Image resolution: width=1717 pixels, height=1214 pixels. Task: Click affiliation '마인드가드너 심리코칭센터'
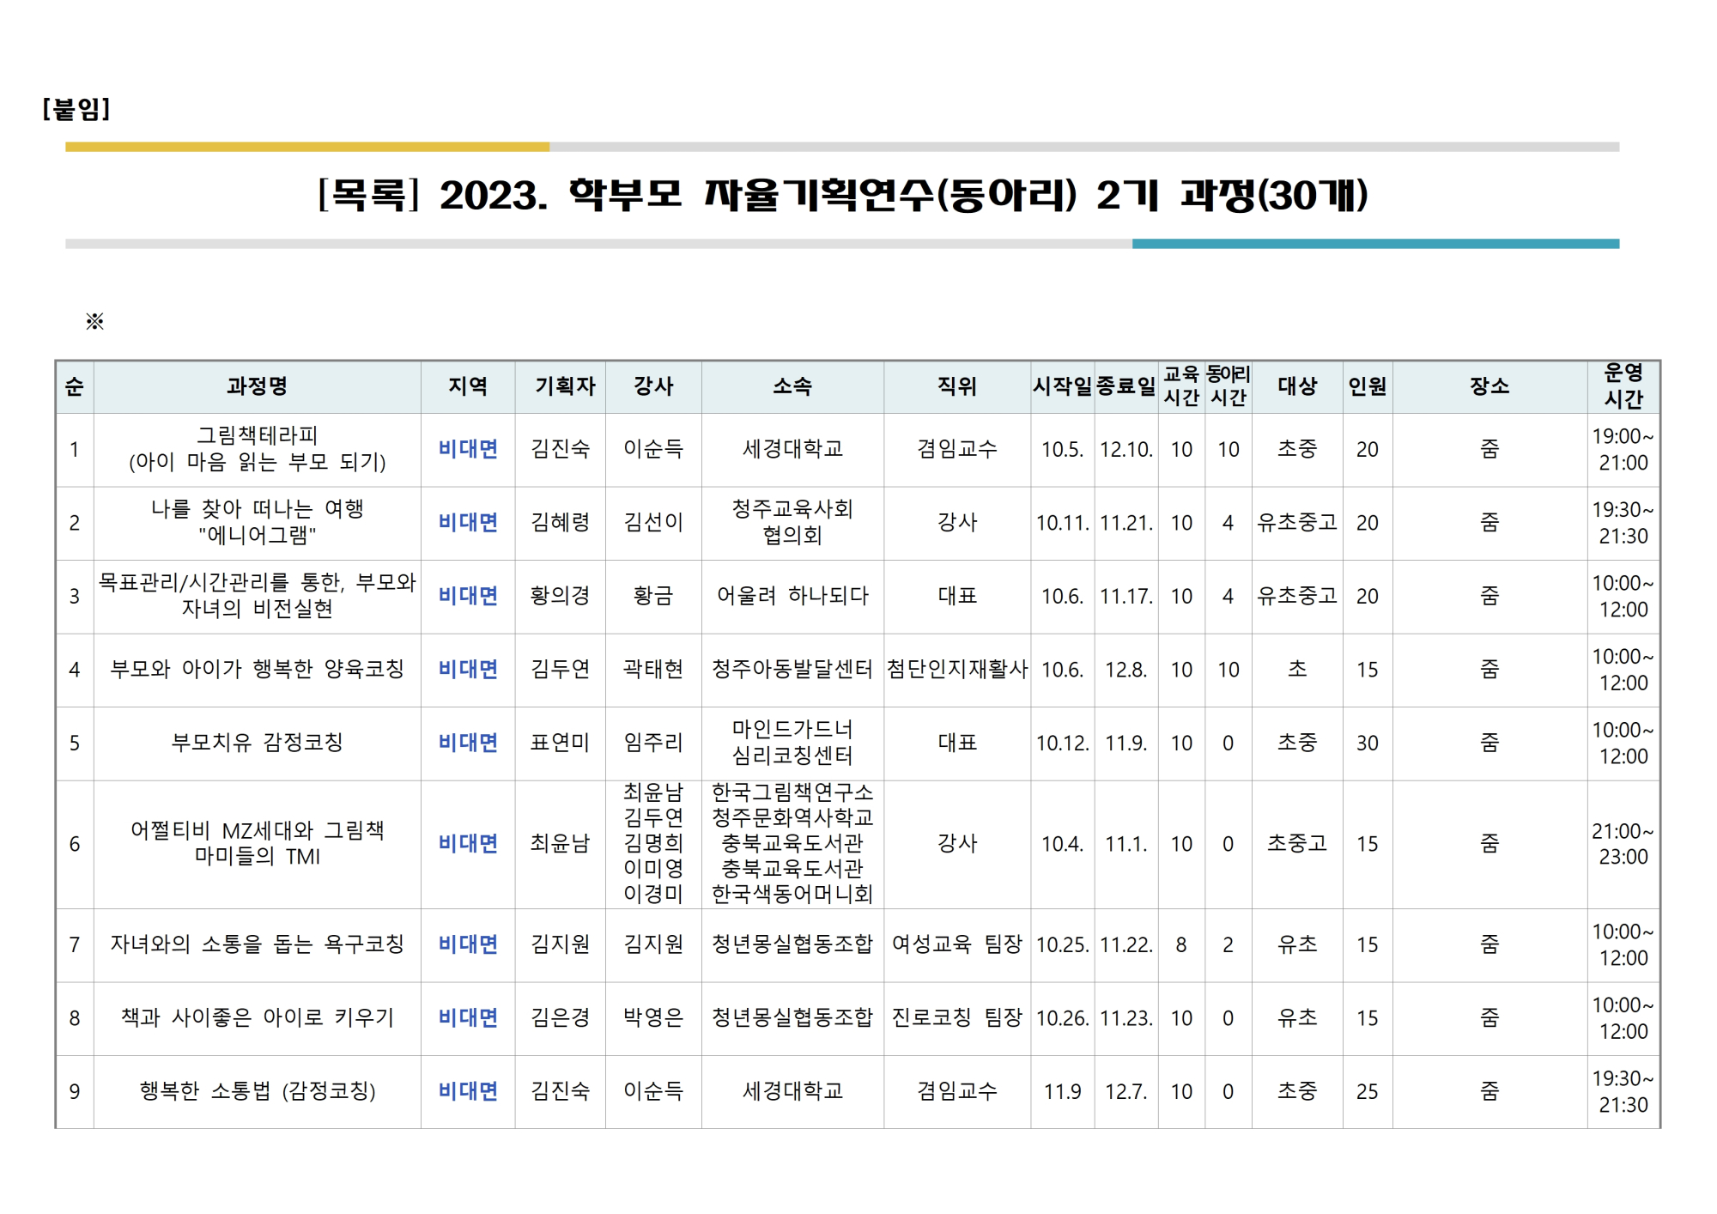click(792, 743)
